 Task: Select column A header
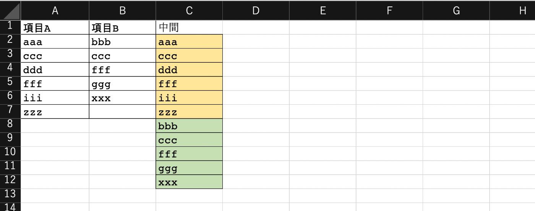coord(55,11)
